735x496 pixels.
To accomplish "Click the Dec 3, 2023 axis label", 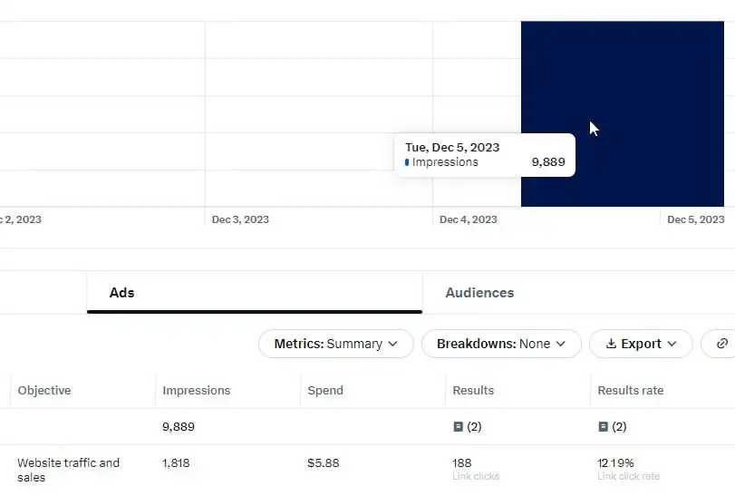I will pos(240,219).
